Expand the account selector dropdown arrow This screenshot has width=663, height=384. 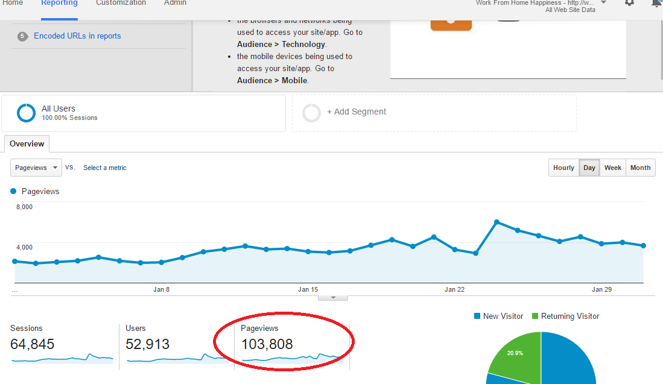pos(604,2)
